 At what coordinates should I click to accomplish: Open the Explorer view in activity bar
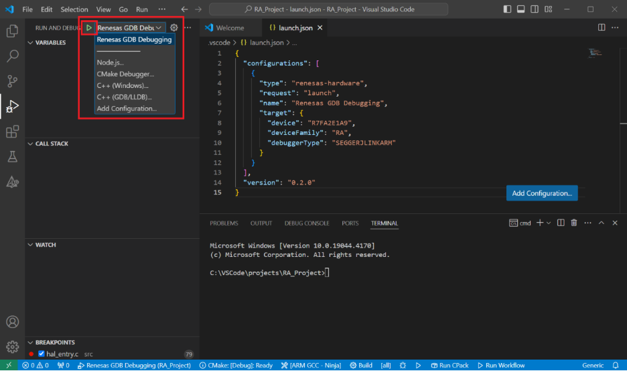[12, 31]
